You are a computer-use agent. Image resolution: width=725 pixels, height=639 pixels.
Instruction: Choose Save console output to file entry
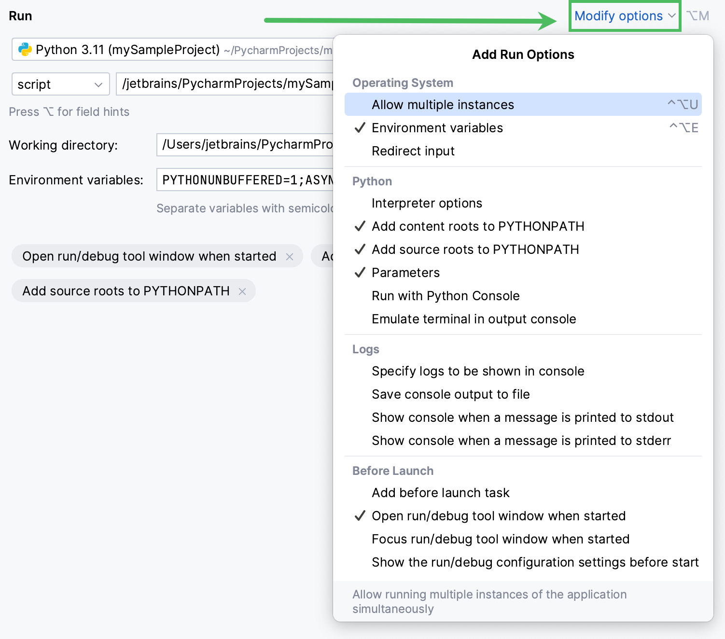[x=450, y=394]
